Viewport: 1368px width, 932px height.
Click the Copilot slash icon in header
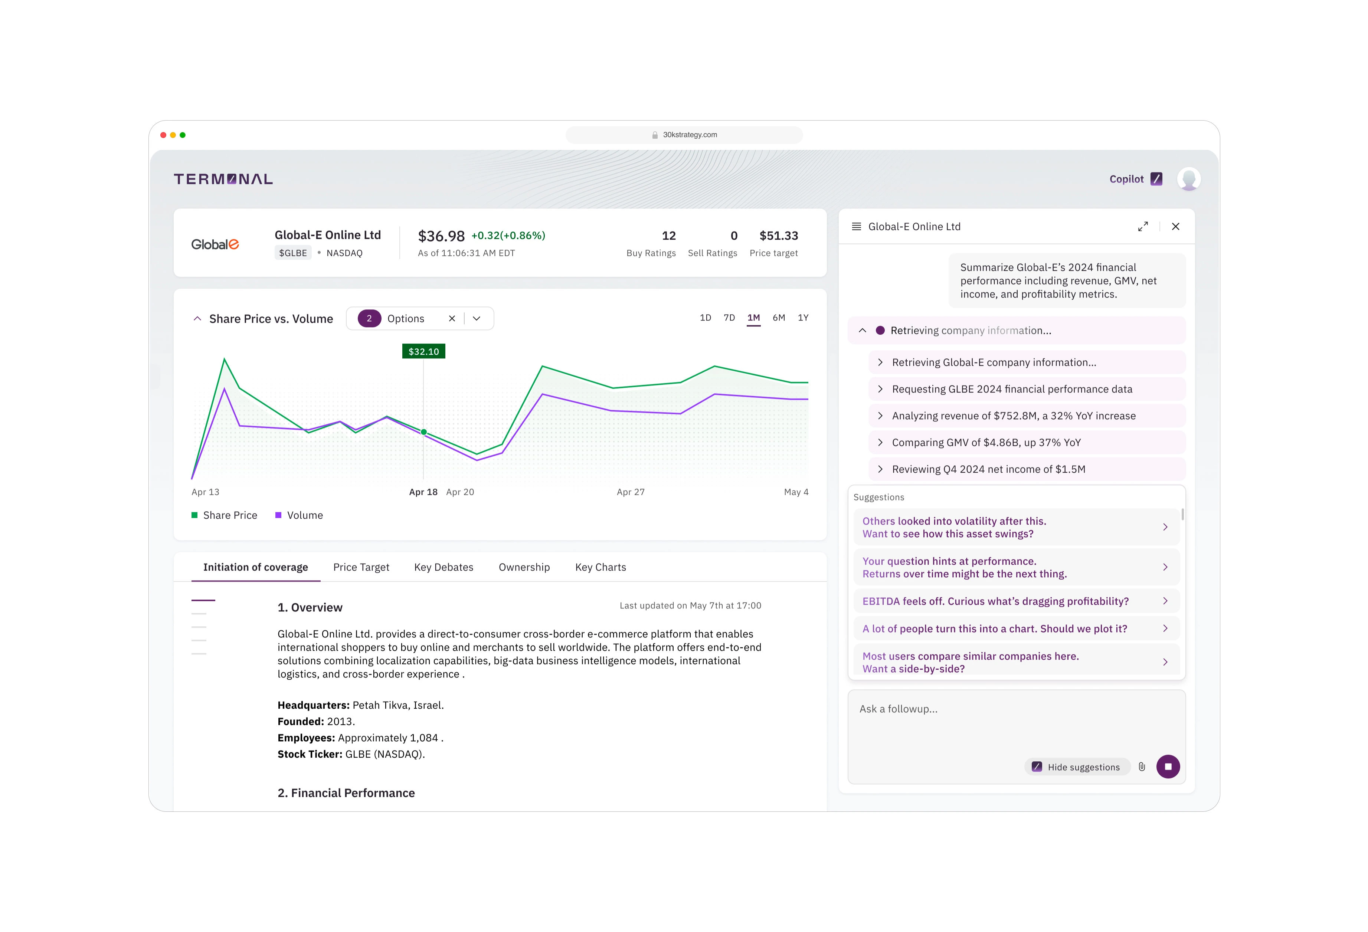click(x=1156, y=179)
